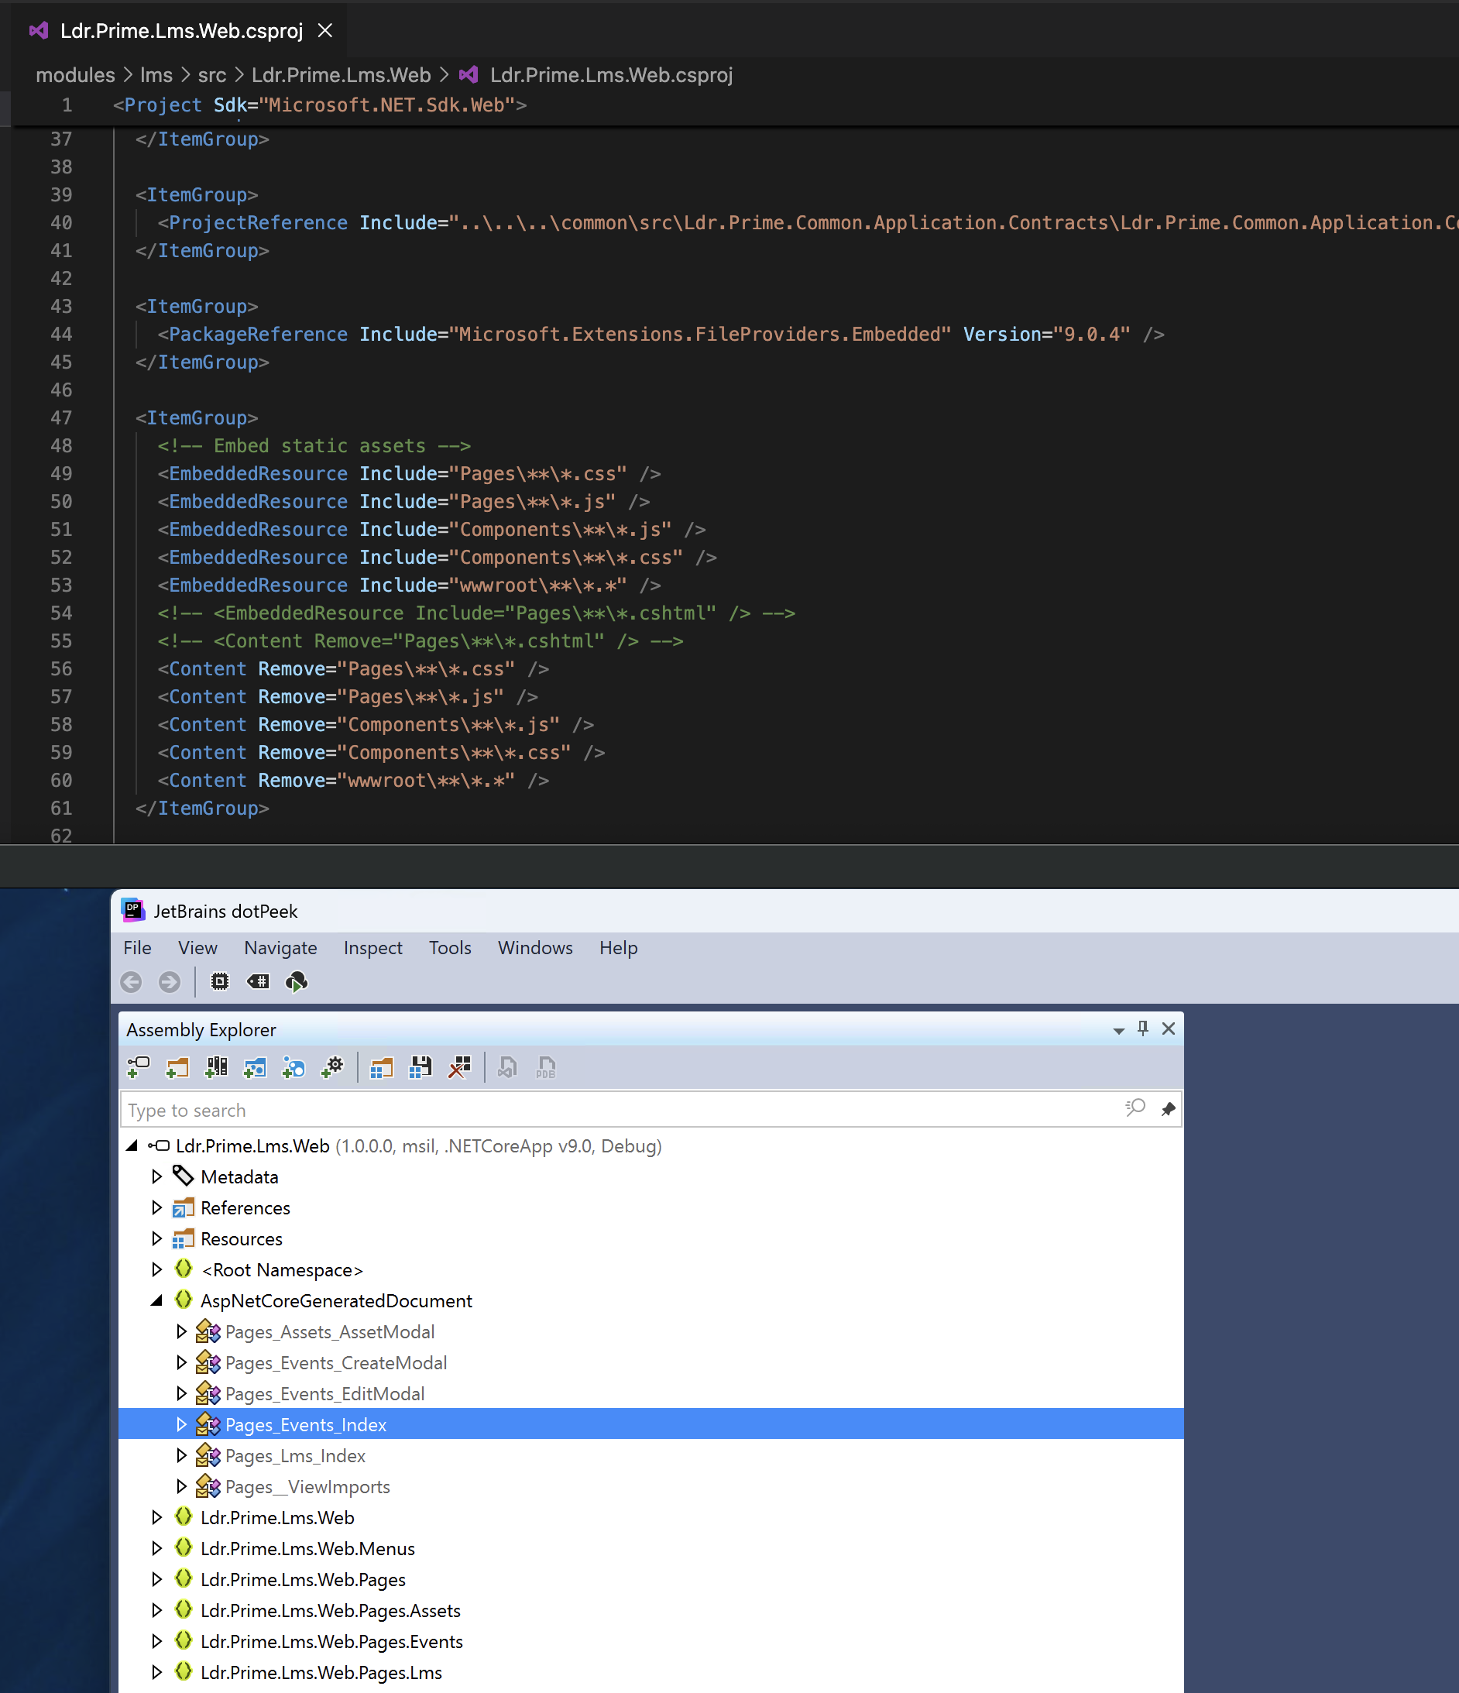This screenshot has width=1459, height=1693.
Task: Click the hash tag IL viewer icon
Action: 258,981
